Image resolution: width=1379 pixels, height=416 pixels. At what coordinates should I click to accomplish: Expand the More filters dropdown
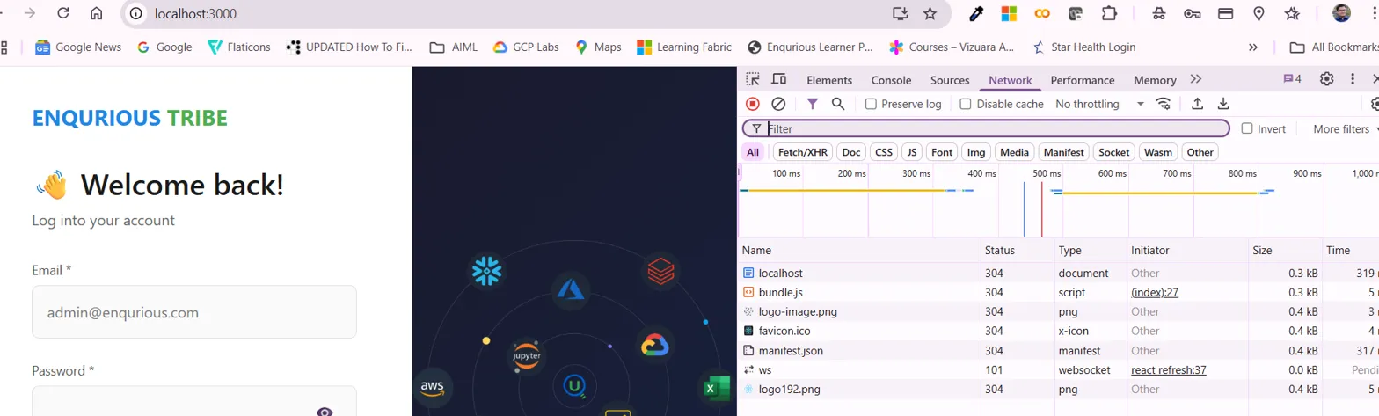pos(1340,129)
